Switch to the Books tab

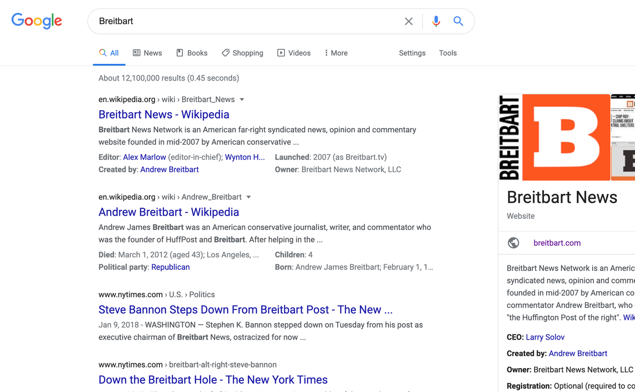click(192, 53)
